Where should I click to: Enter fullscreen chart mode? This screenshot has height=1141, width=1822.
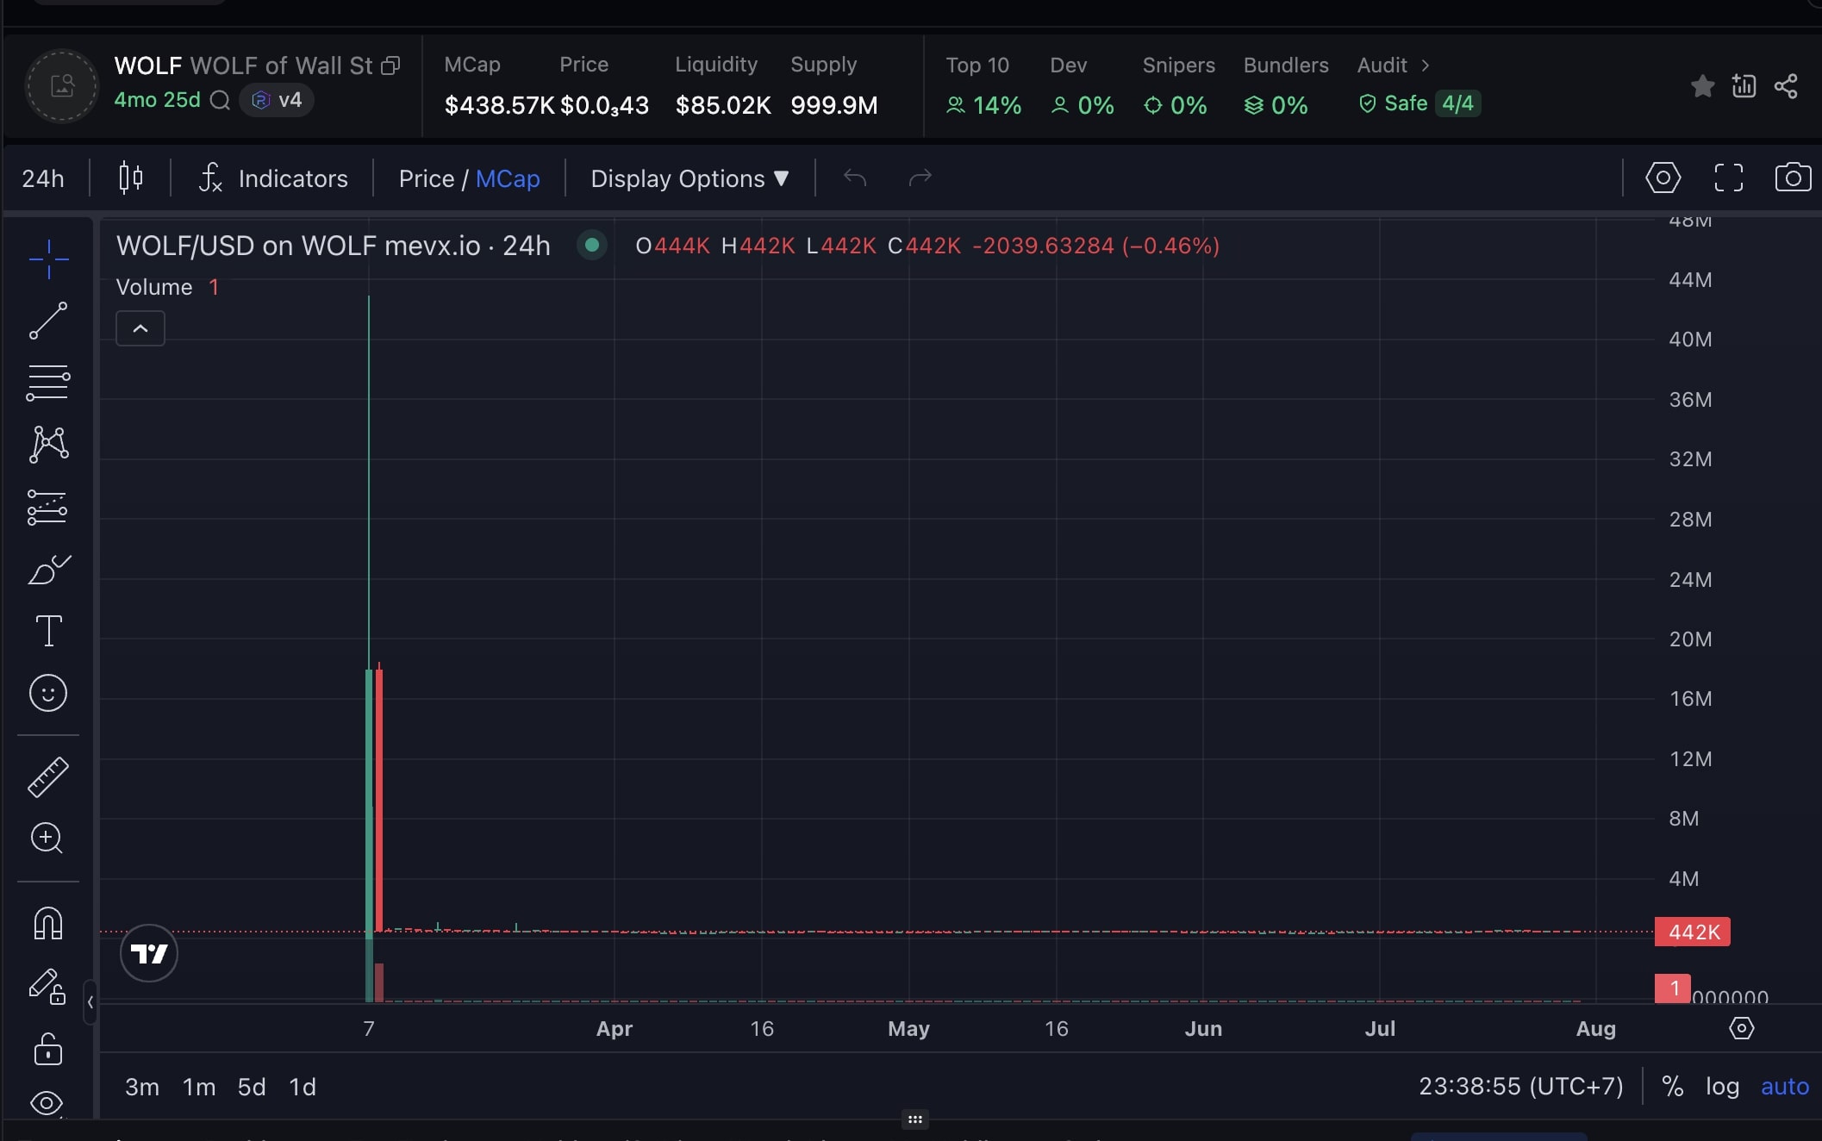[x=1728, y=178]
